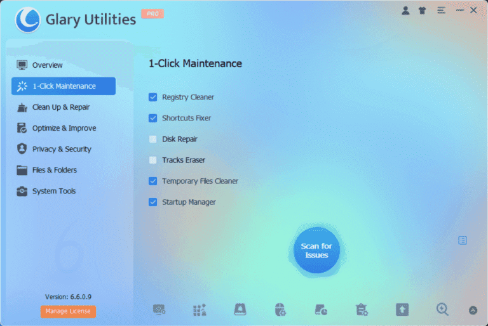488x326 pixels.
Task: Click the Shortcuts Fixer label
Action: click(x=186, y=118)
